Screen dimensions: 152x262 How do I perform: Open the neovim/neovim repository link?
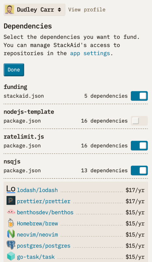pos(37,234)
